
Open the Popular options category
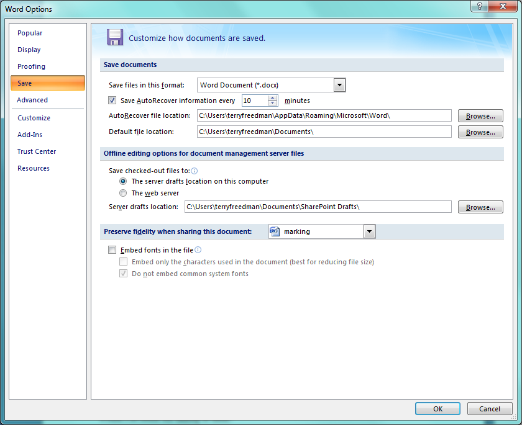pyautogui.click(x=30, y=33)
